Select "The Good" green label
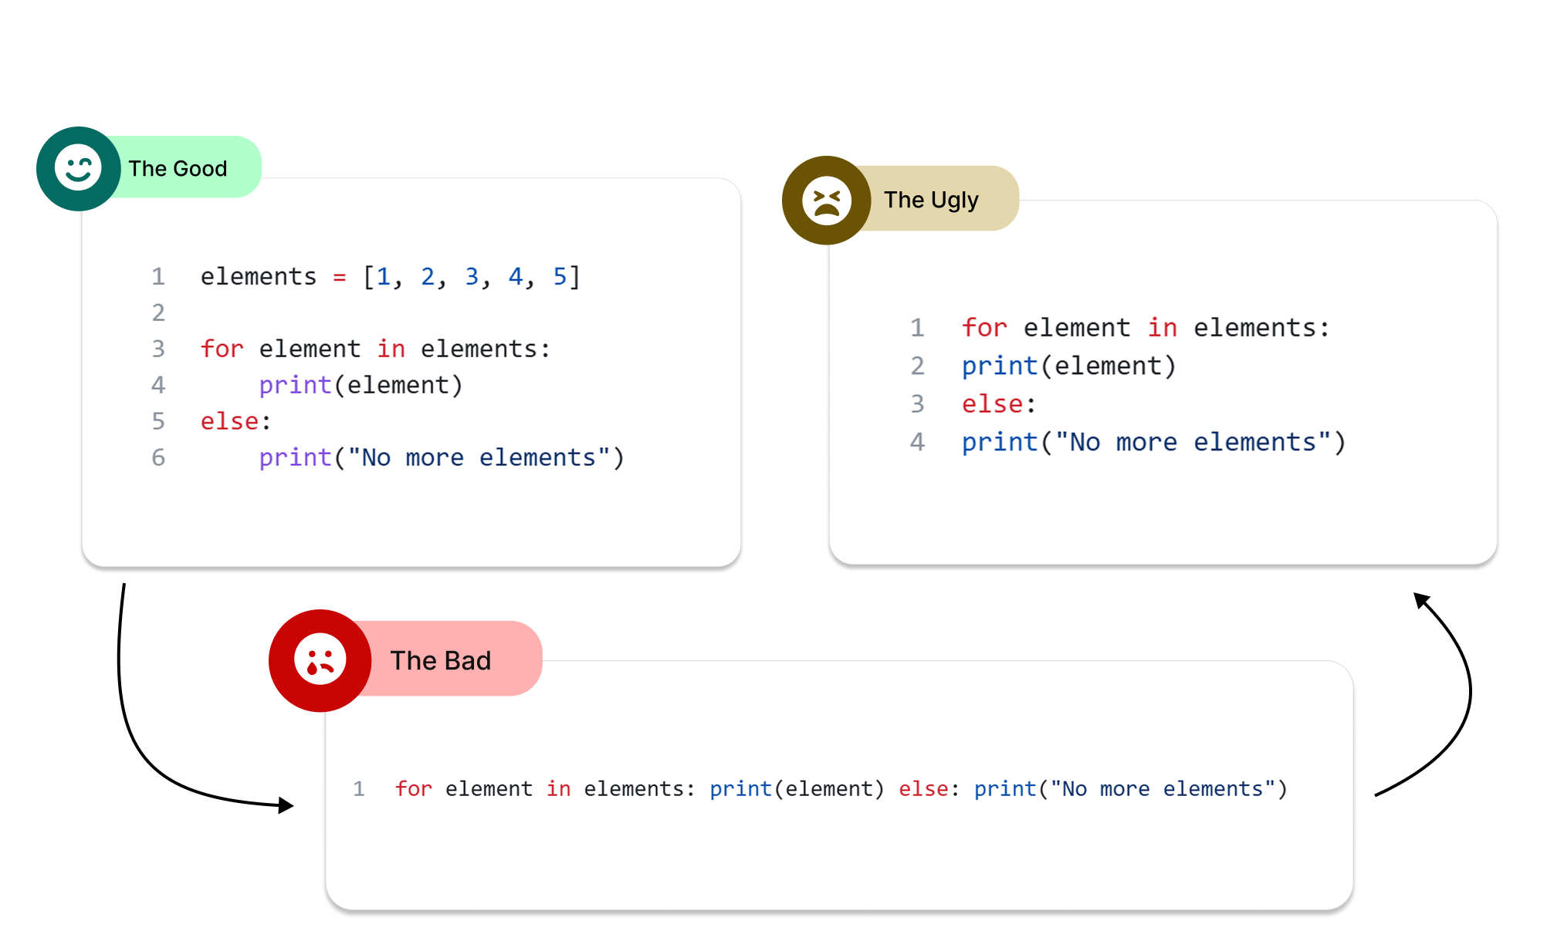1564x948 pixels. click(x=178, y=168)
